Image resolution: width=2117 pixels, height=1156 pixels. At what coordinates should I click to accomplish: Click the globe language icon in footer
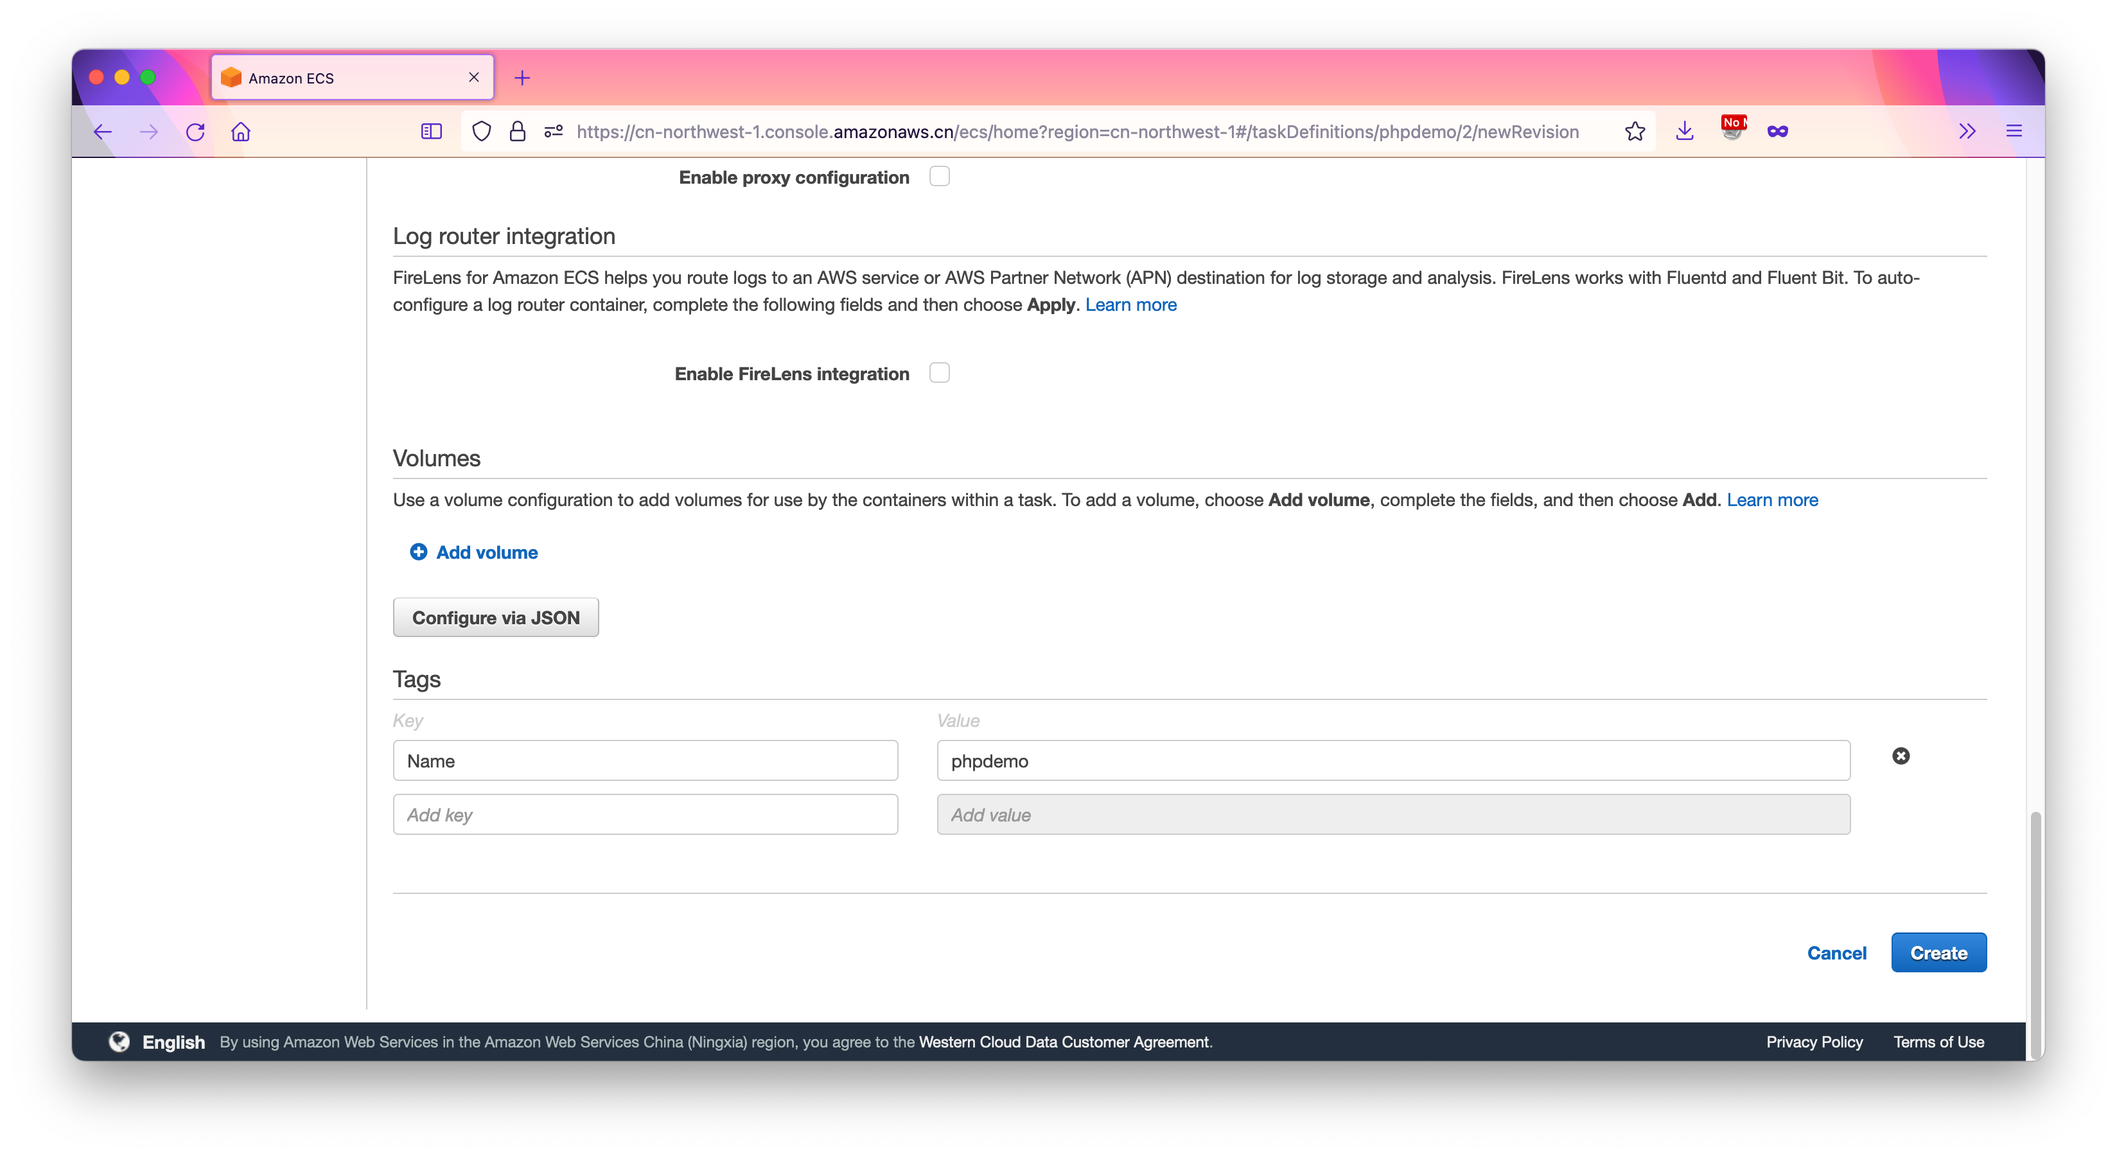click(x=119, y=1042)
